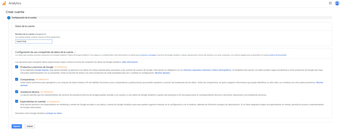Image resolution: width=340 pixels, height=129 pixels.
Task: Click the Productos y servicios de Google label
Action: click(x=37, y=67)
